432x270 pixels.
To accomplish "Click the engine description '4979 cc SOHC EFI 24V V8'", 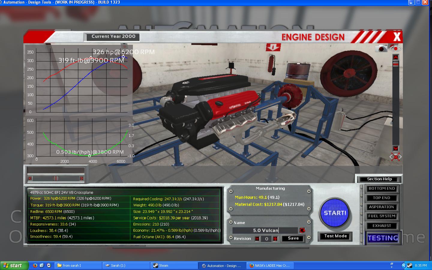I will pyautogui.click(x=61, y=193).
